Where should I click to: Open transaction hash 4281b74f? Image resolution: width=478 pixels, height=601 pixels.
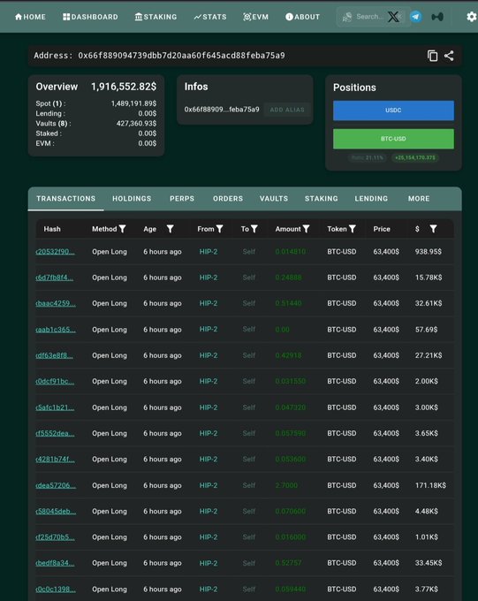click(x=55, y=459)
